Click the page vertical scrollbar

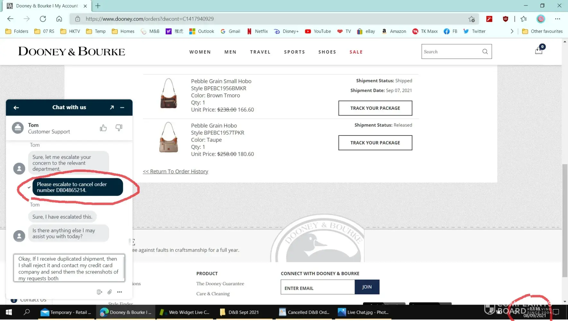coord(565,220)
